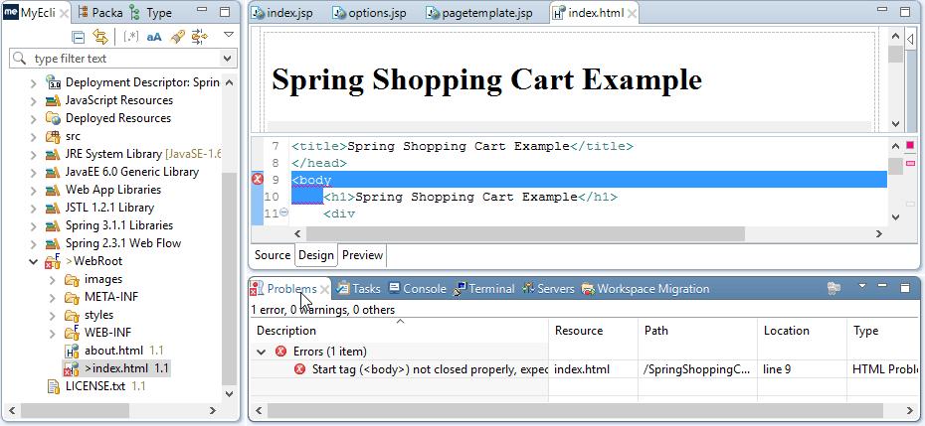Click the META-INF folder icon

(72, 297)
